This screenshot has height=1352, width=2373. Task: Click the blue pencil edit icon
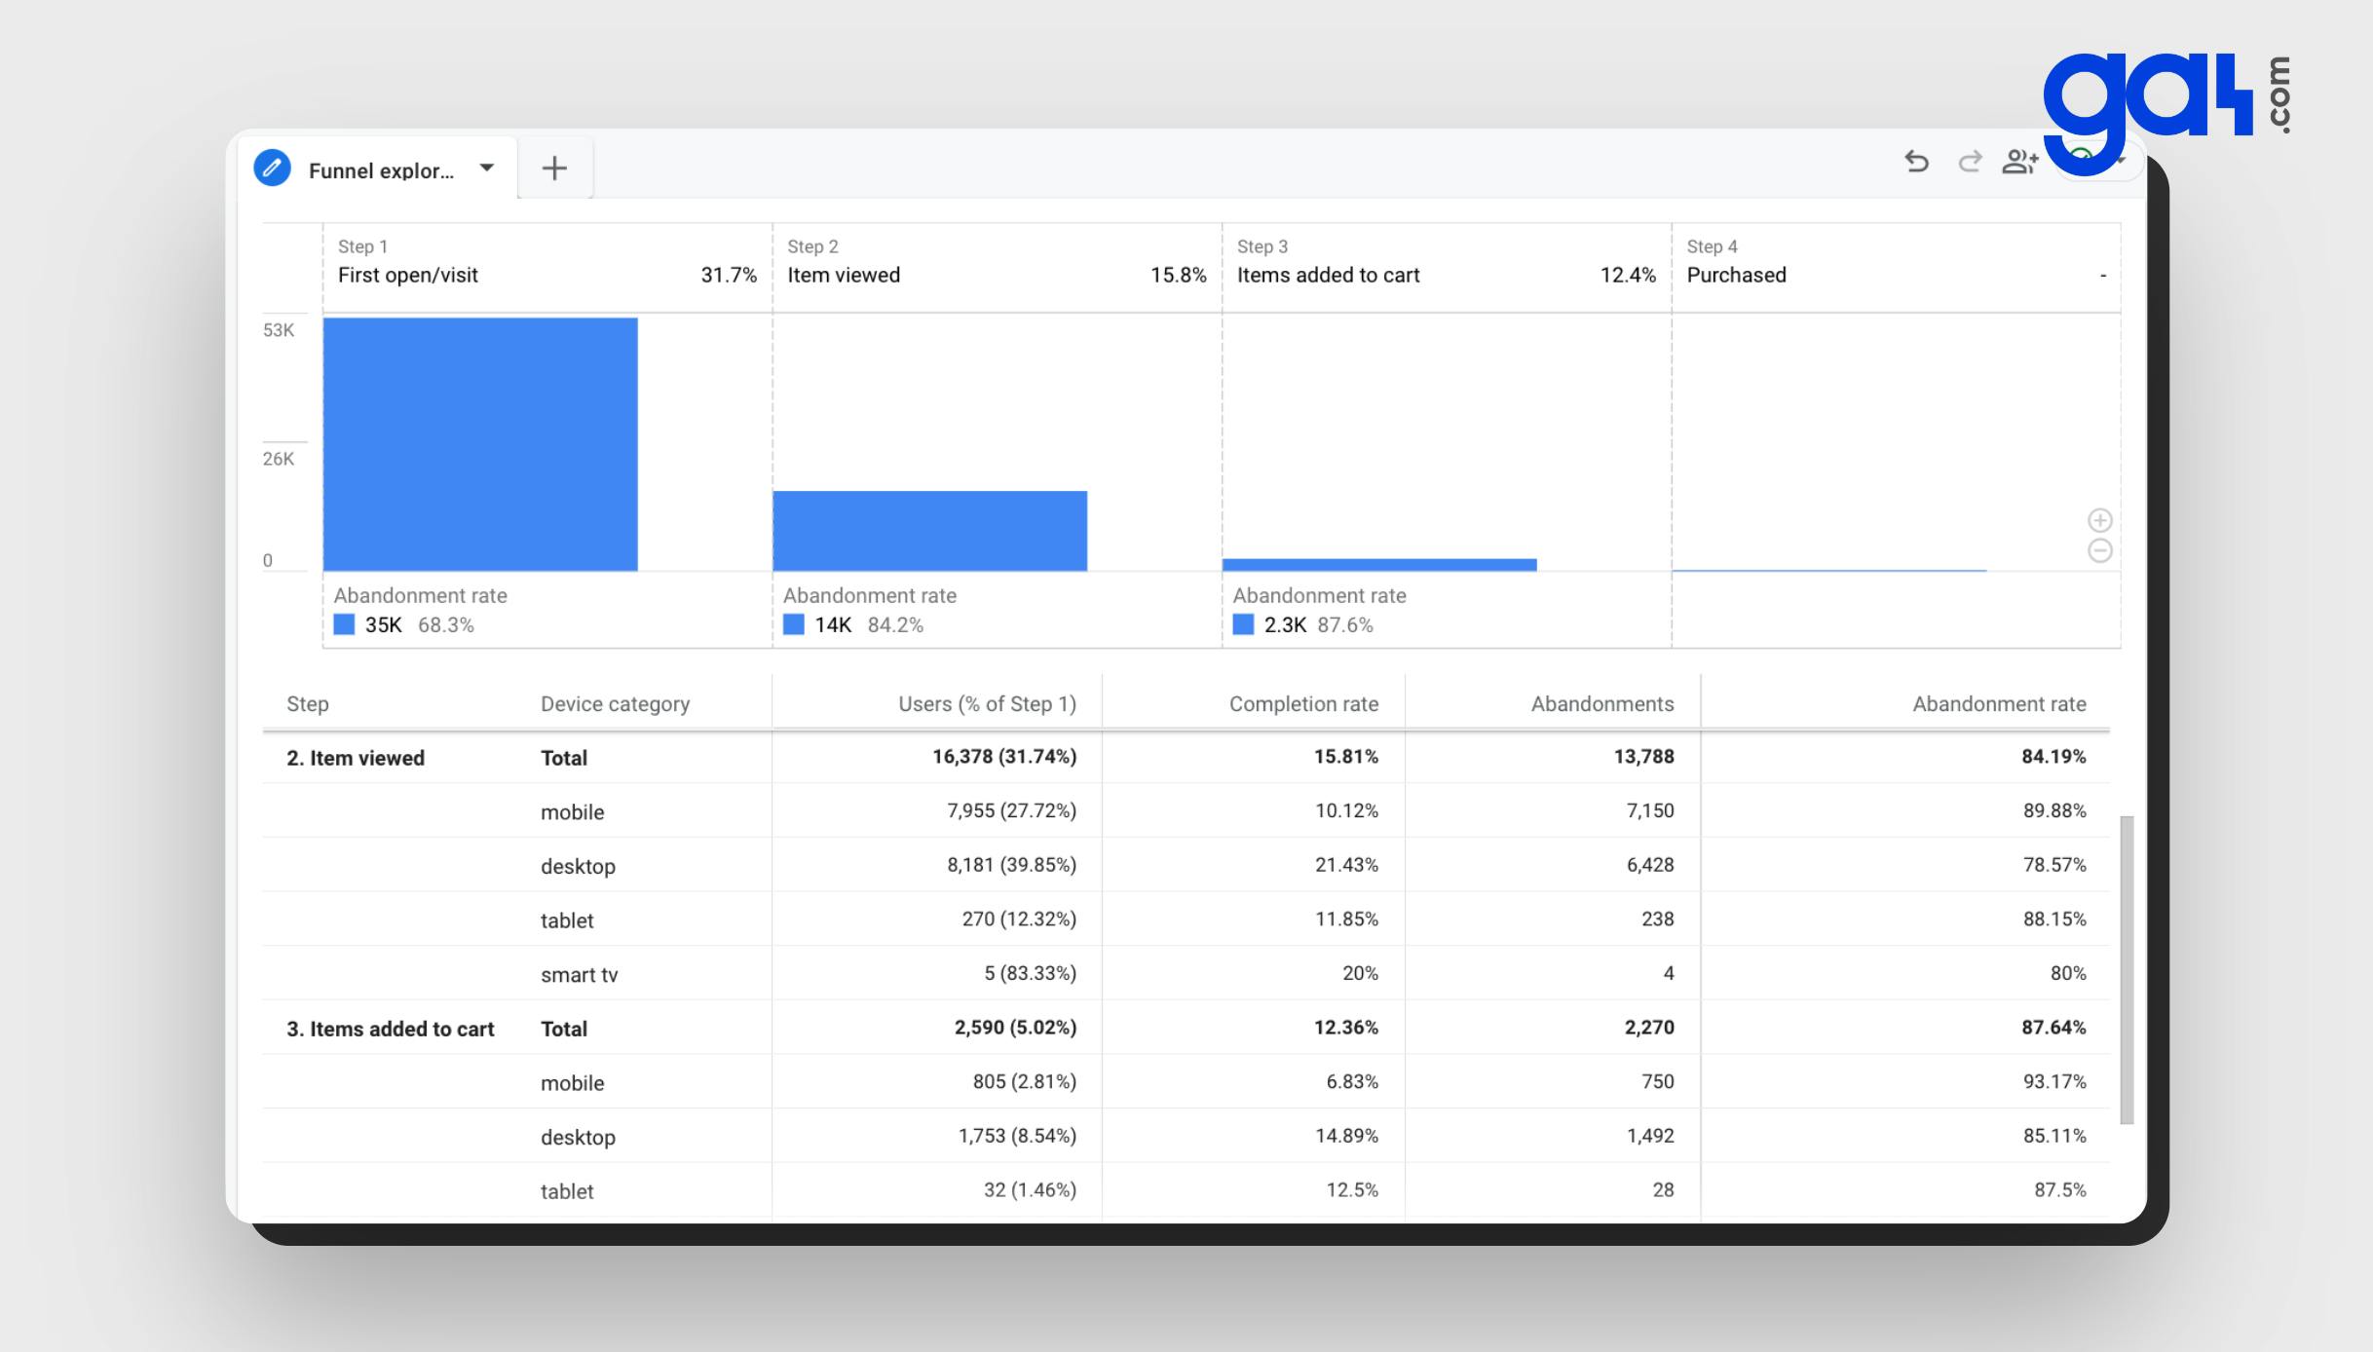click(273, 169)
